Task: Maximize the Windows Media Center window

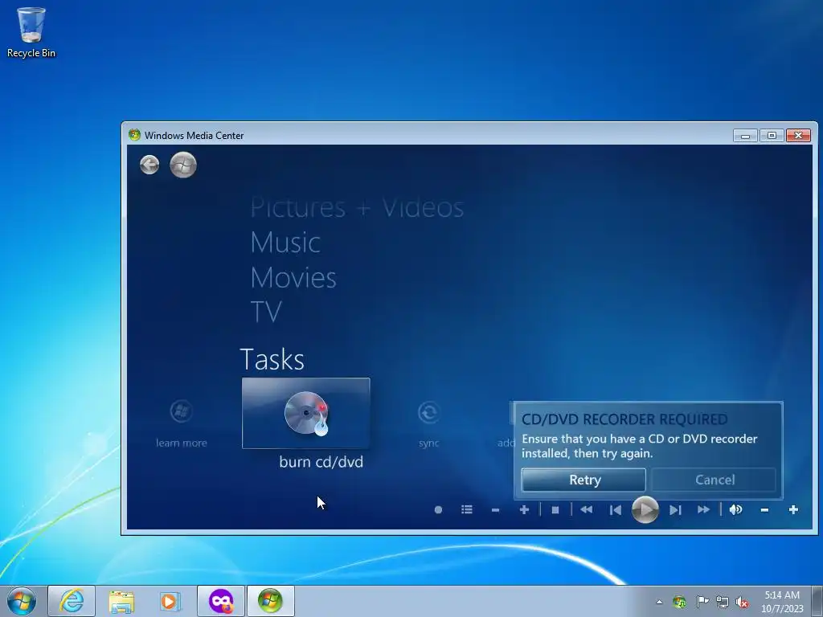Action: pos(772,135)
